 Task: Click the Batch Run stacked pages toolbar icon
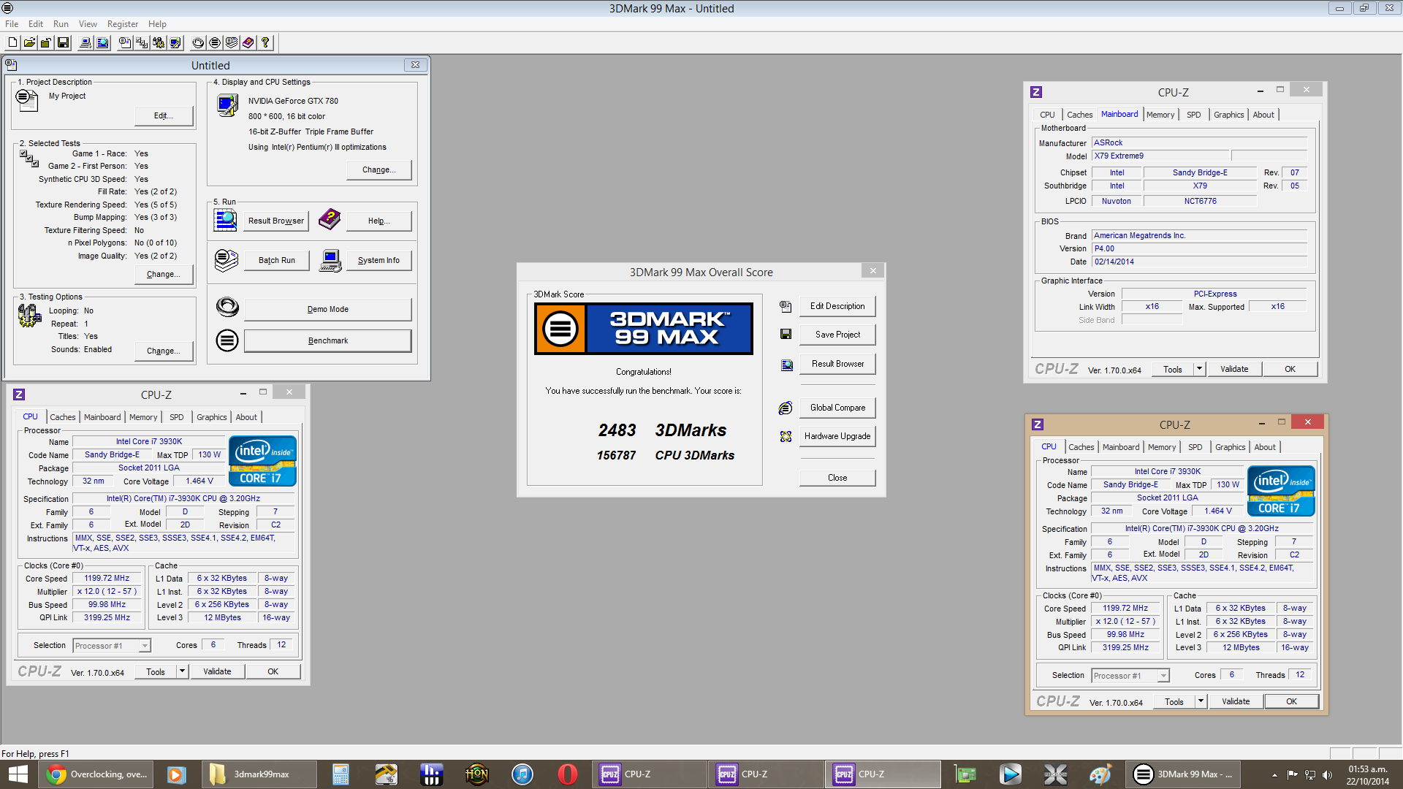pyautogui.click(x=232, y=43)
